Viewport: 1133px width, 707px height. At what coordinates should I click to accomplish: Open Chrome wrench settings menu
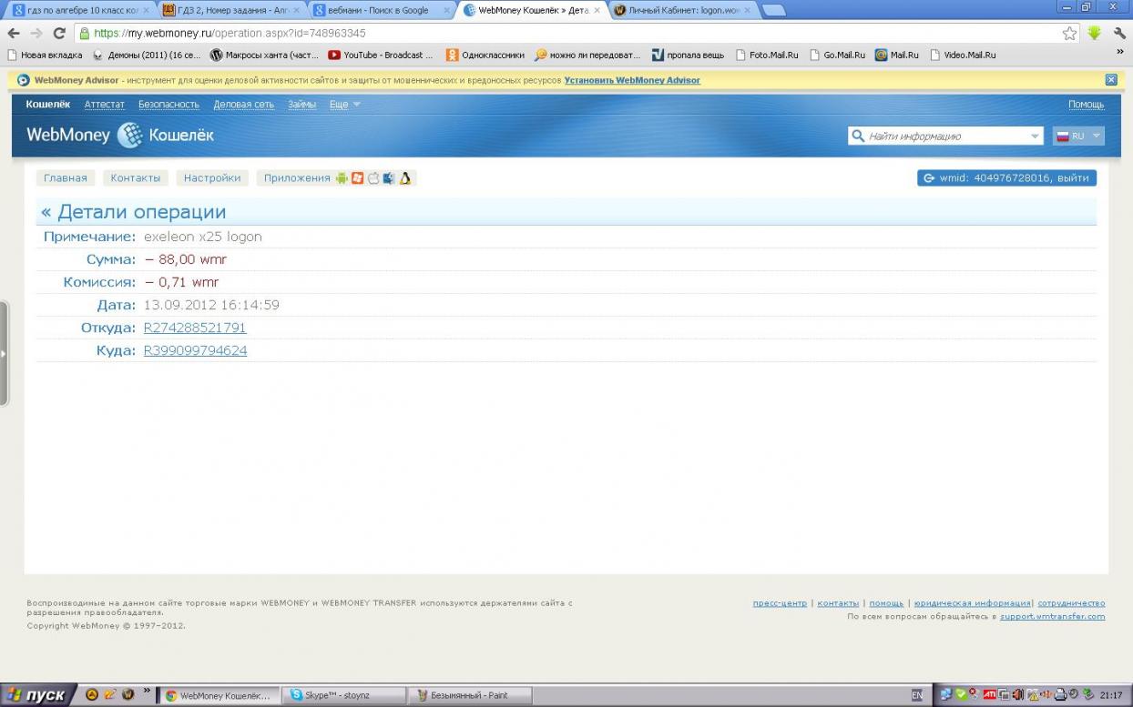1119,33
